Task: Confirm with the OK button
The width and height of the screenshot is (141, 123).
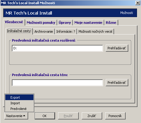Action: click(x=45, y=116)
